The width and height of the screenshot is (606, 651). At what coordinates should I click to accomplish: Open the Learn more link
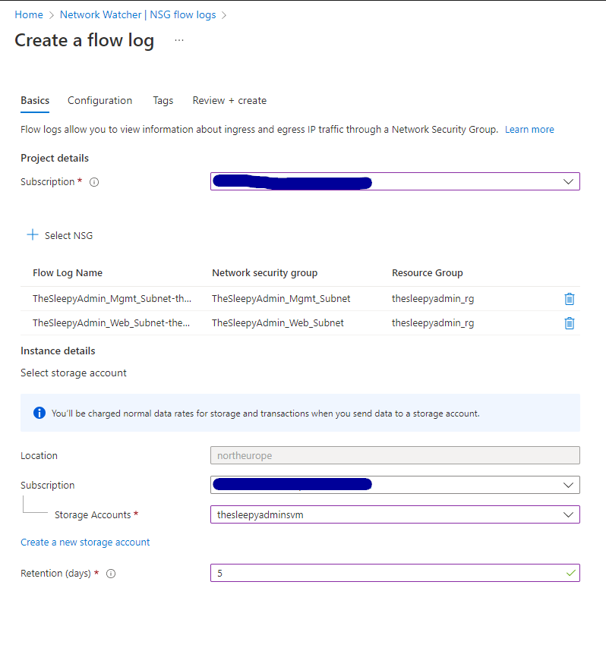[x=529, y=130]
